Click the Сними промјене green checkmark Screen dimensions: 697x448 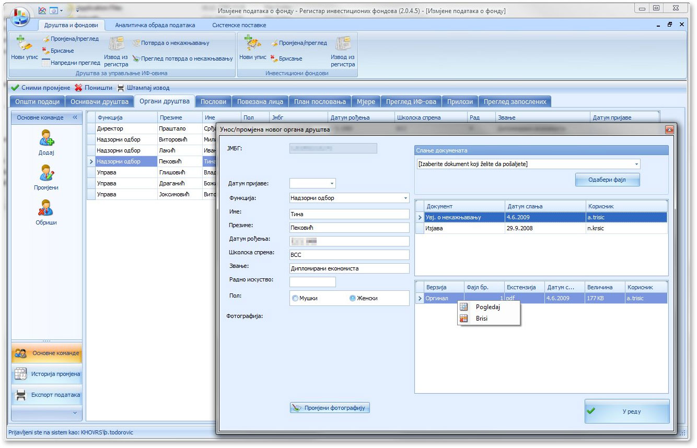point(15,88)
